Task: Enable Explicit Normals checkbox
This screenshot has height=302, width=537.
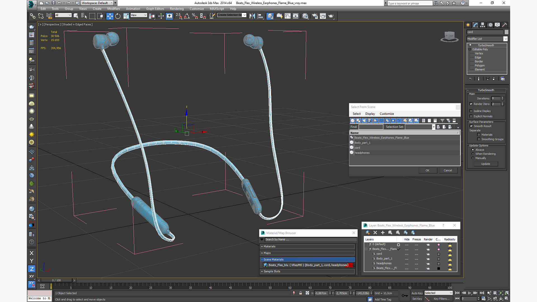Action: tap(471, 116)
